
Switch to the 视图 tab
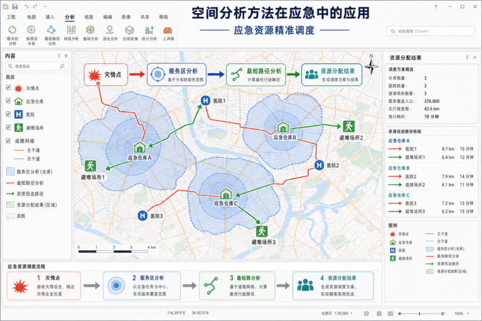[89, 17]
